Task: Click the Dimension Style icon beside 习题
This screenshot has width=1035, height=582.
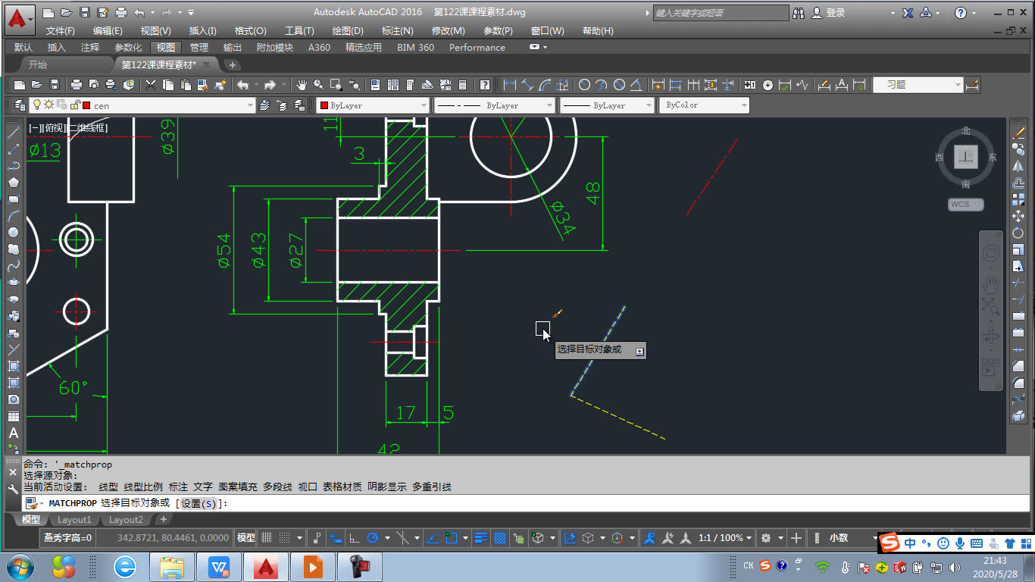Action: [x=974, y=85]
